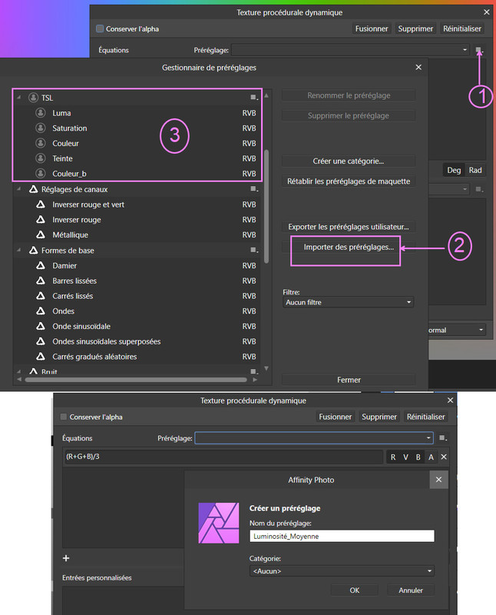Toggle the R channel for the equation
The width and height of the screenshot is (496, 615).
tap(393, 457)
